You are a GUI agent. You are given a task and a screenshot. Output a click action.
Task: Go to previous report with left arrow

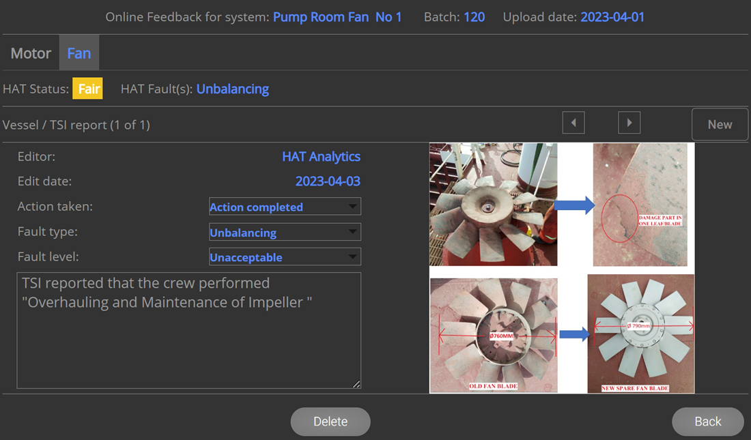[x=573, y=123]
